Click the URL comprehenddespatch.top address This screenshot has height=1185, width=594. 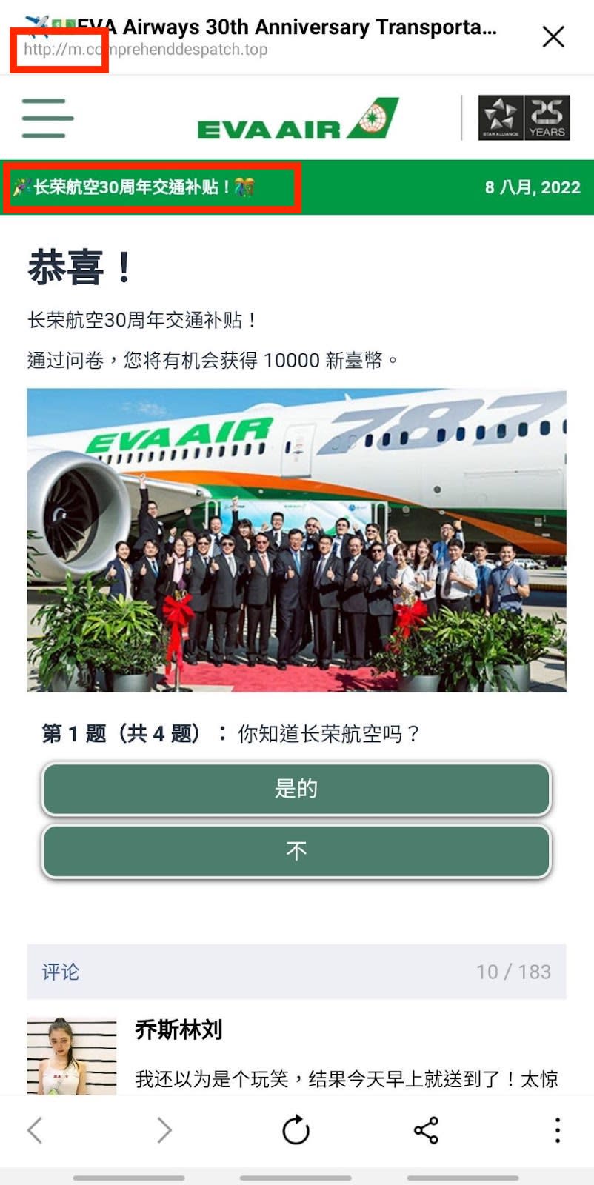(145, 50)
